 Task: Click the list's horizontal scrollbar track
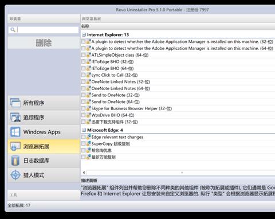(182, 173)
